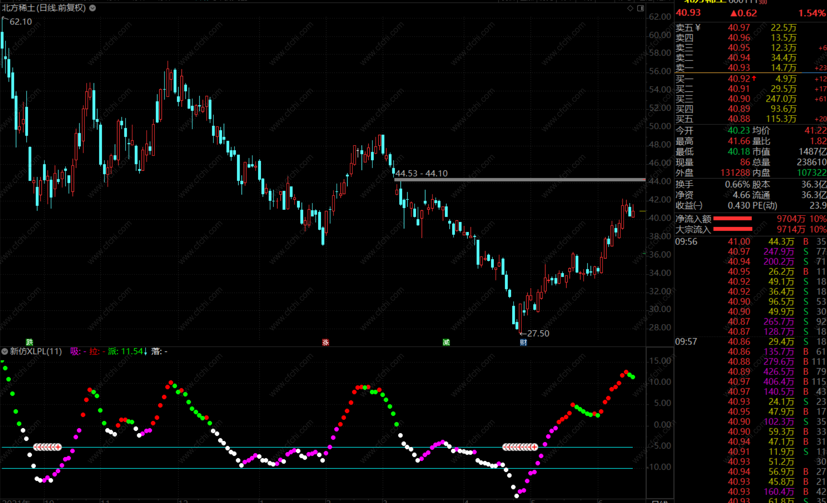This screenshot has width=827, height=503.
Task: Click the blue 财 event marker icon
Action: pos(523,342)
